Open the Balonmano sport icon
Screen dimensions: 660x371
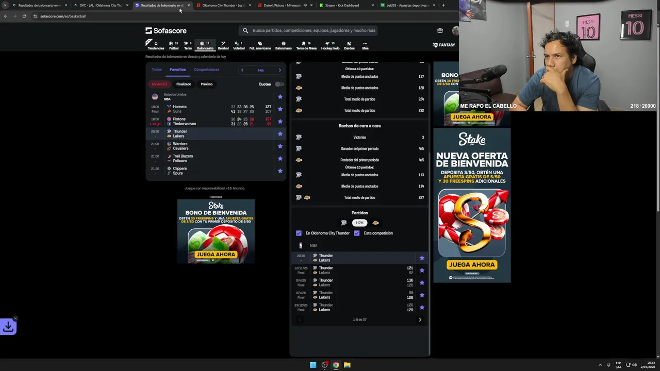283,45
